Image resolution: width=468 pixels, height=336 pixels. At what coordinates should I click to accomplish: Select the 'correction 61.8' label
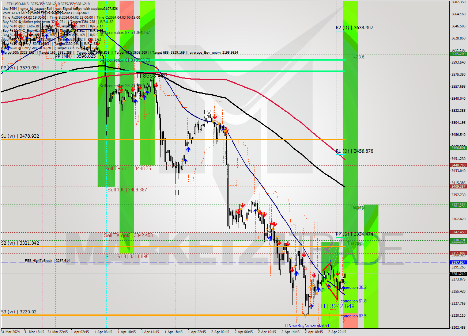[353, 301]
